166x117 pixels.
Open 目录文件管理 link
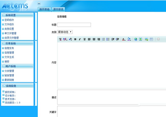coord(11,38)
